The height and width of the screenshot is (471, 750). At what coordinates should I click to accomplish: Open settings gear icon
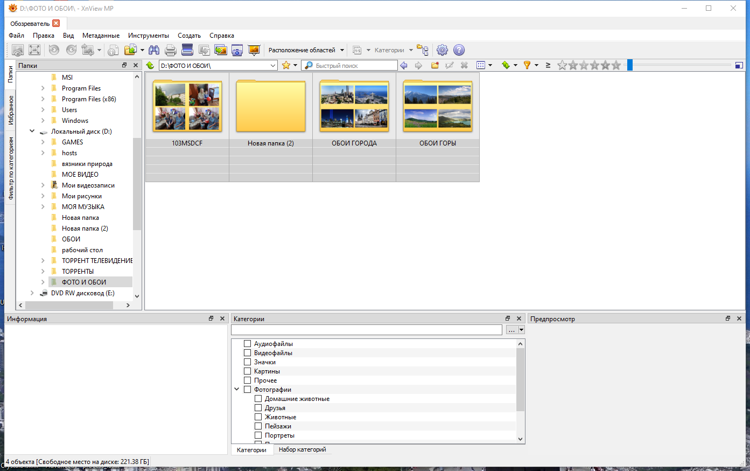pos(442,50)
